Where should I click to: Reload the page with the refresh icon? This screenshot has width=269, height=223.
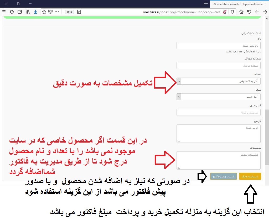[x=249, y=12]
